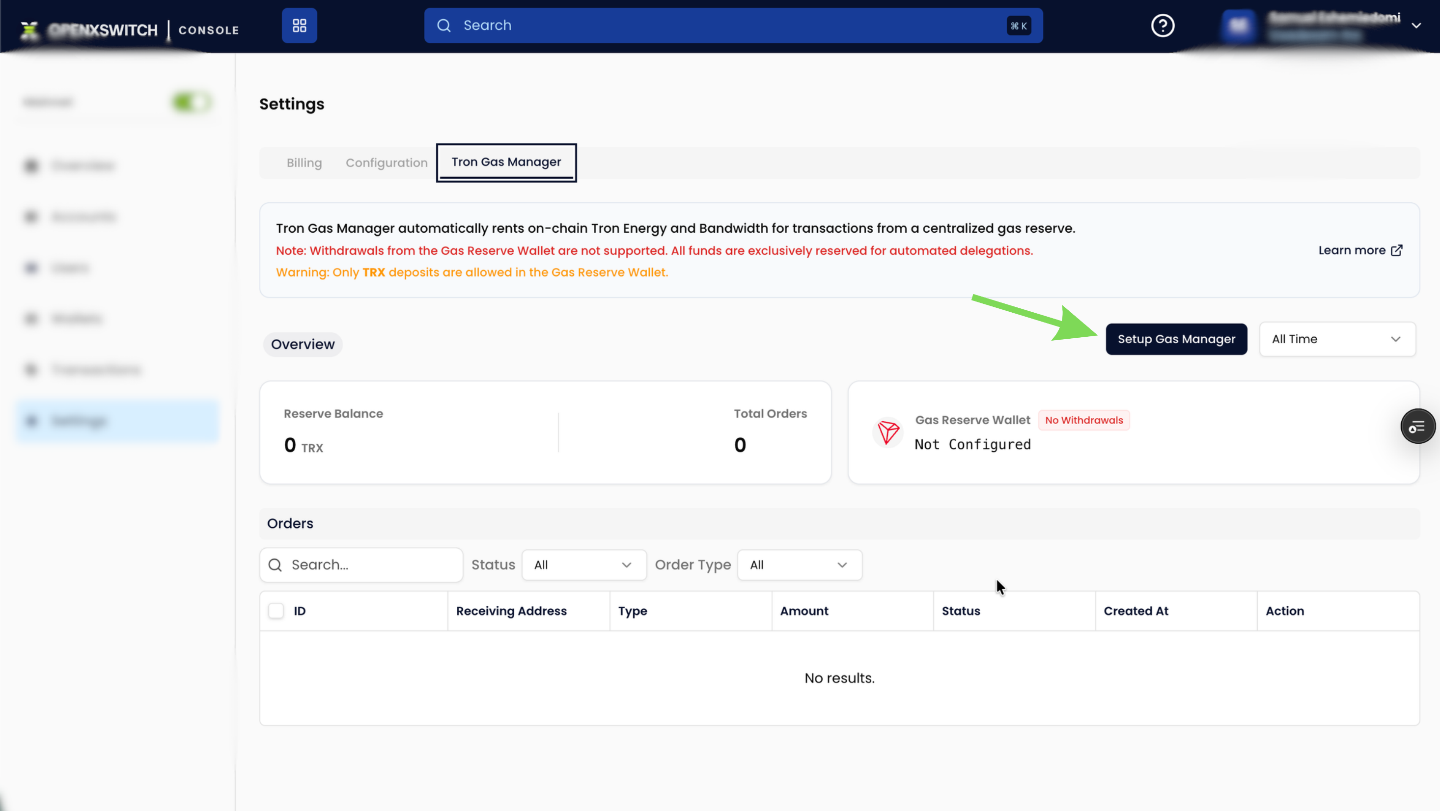The width and height of the screenshot is (1440, 811).
Task: Click the No Withdrawals badge
Action: pos(1083,420)
